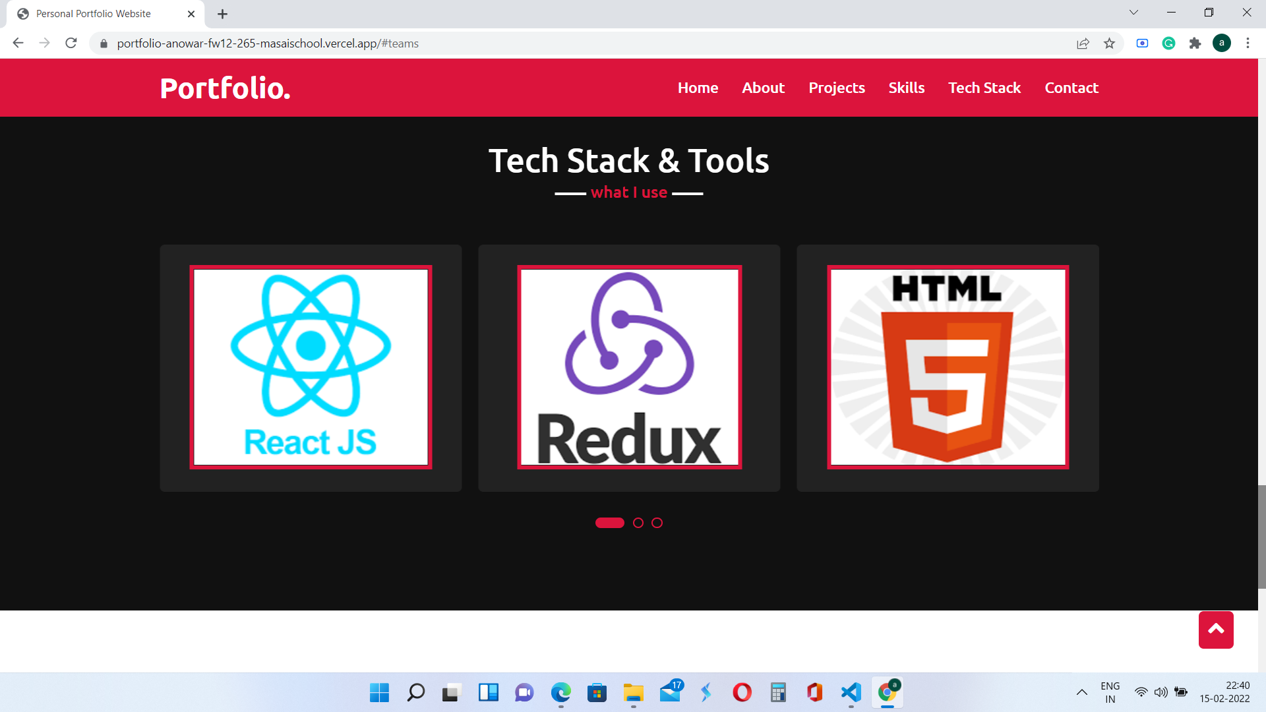Click the React JS card image
1266x712 pixels.
click(311, 367)
